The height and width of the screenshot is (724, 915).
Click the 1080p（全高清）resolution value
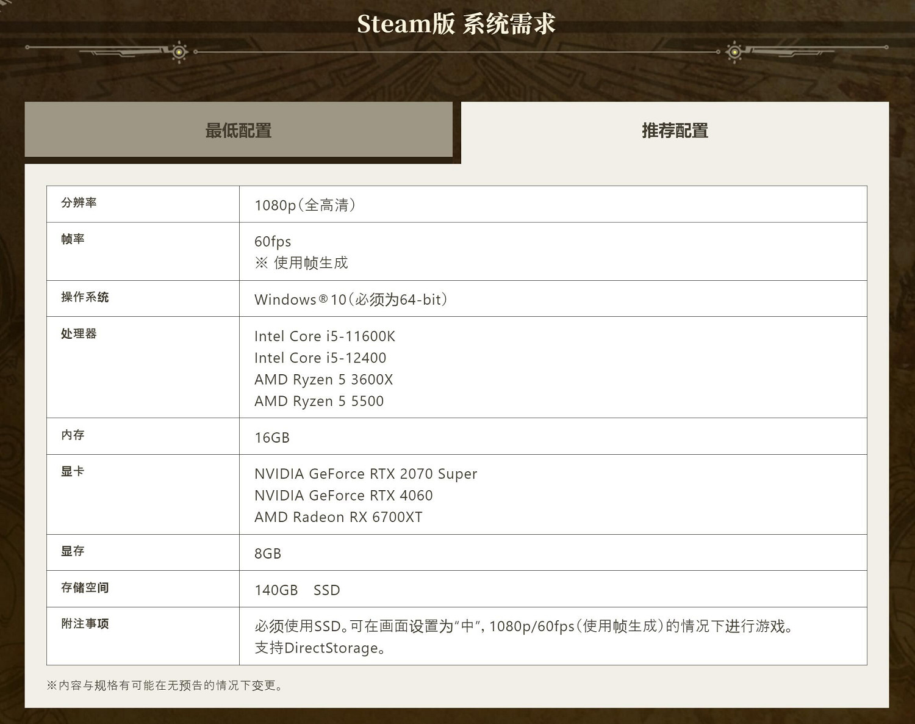(307, 205)
